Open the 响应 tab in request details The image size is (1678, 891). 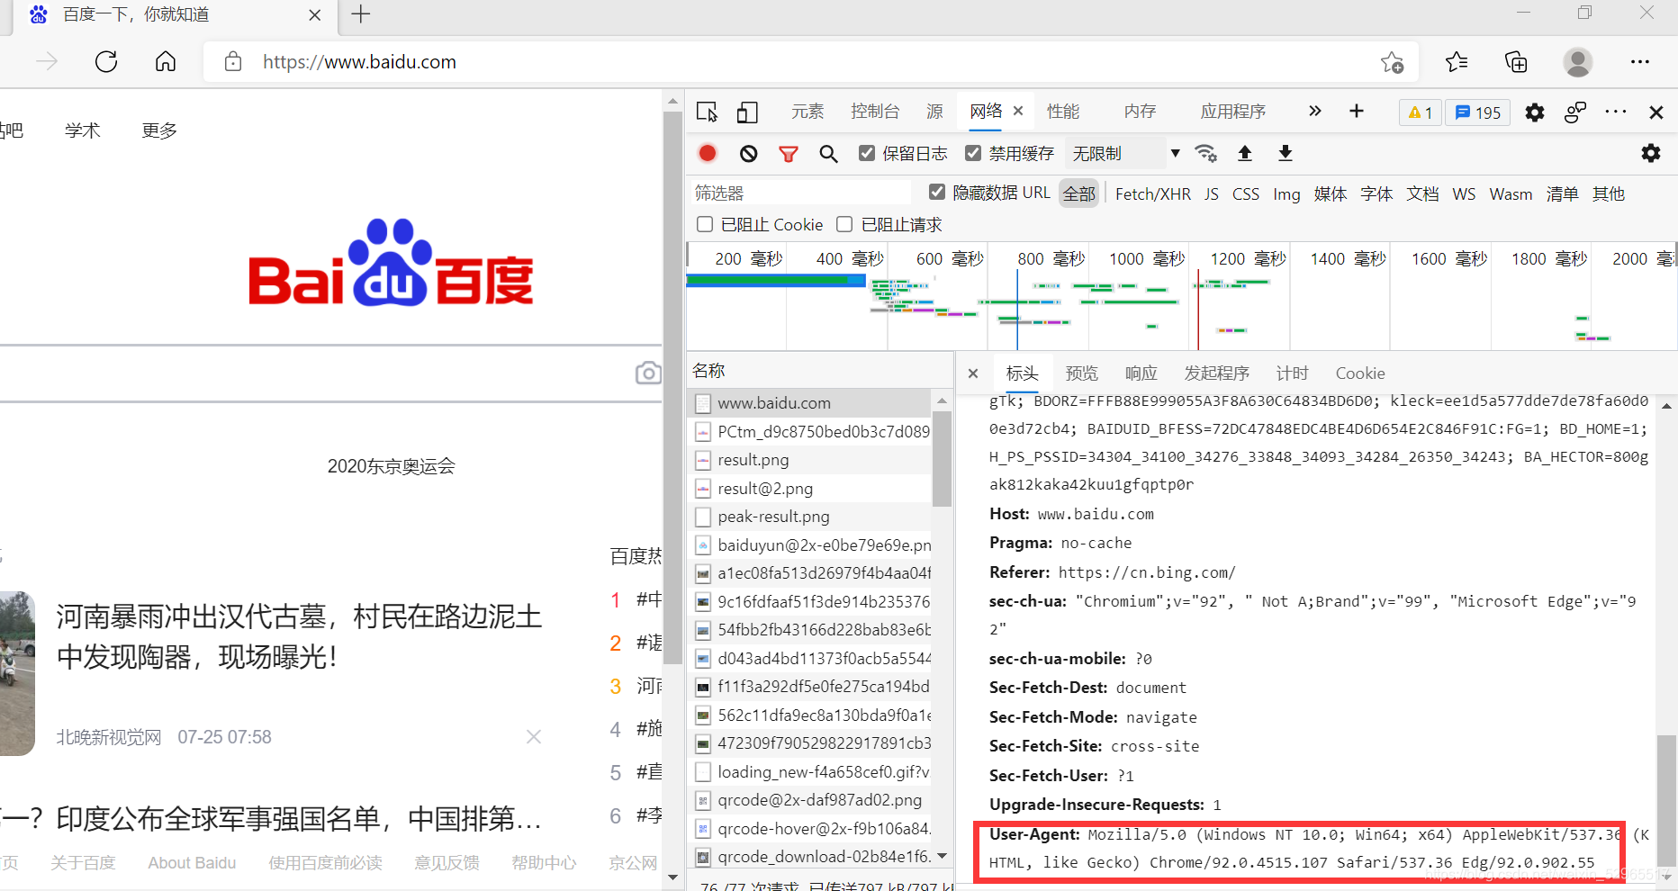(x=1141, y=373)
